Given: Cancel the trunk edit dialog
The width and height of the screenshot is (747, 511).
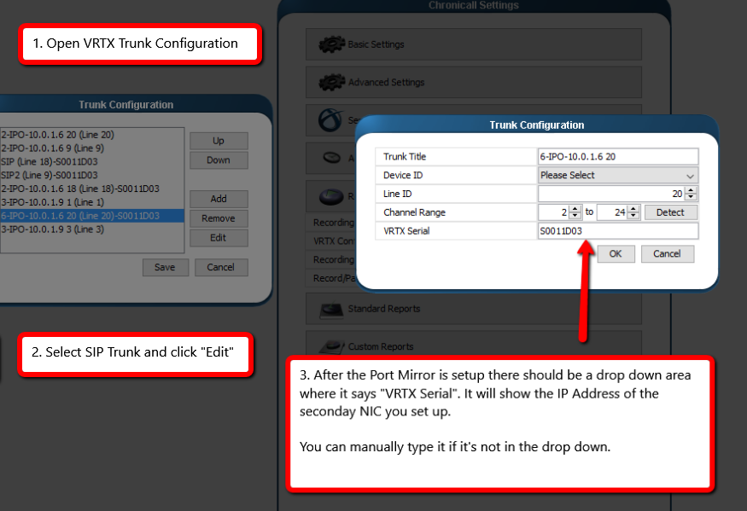Looking at the screenshot, I should click(x=667, y=254).
